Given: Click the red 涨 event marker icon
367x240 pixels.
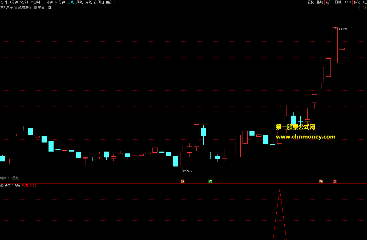Looking at the screenshot, I should [335, 181].
